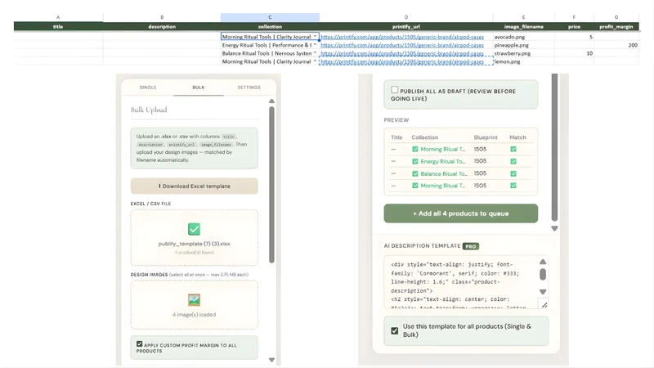Click the 'description' header cell

(162, 26)
